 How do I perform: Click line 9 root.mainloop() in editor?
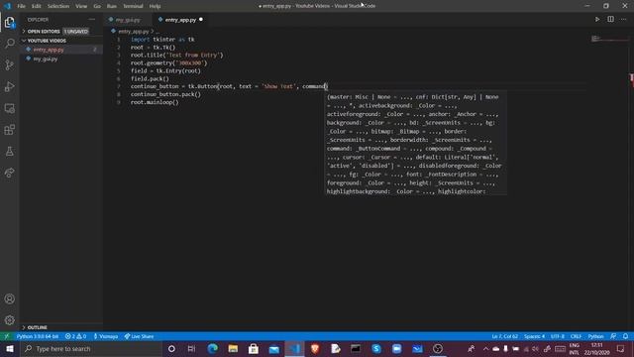tap(155, 102)
